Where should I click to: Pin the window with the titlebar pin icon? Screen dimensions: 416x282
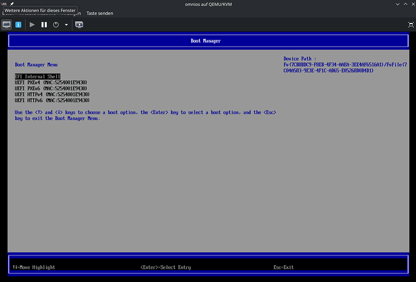11,4
